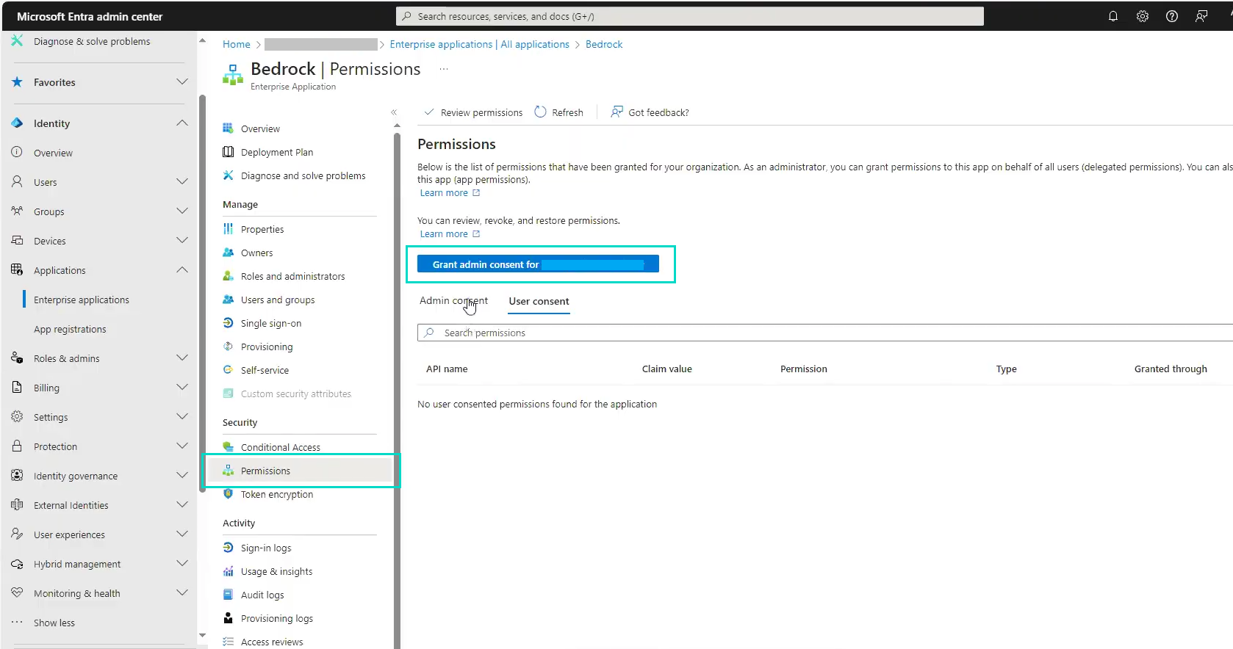
Task: Click the feedback person icon in header
Action: [1201, 16]
